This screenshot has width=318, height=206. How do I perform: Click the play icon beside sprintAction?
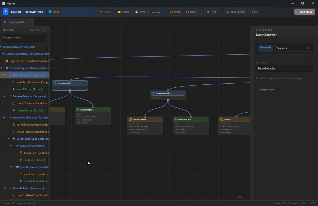[21, 181]
